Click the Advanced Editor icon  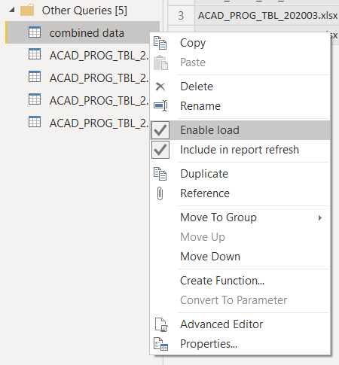161,324
